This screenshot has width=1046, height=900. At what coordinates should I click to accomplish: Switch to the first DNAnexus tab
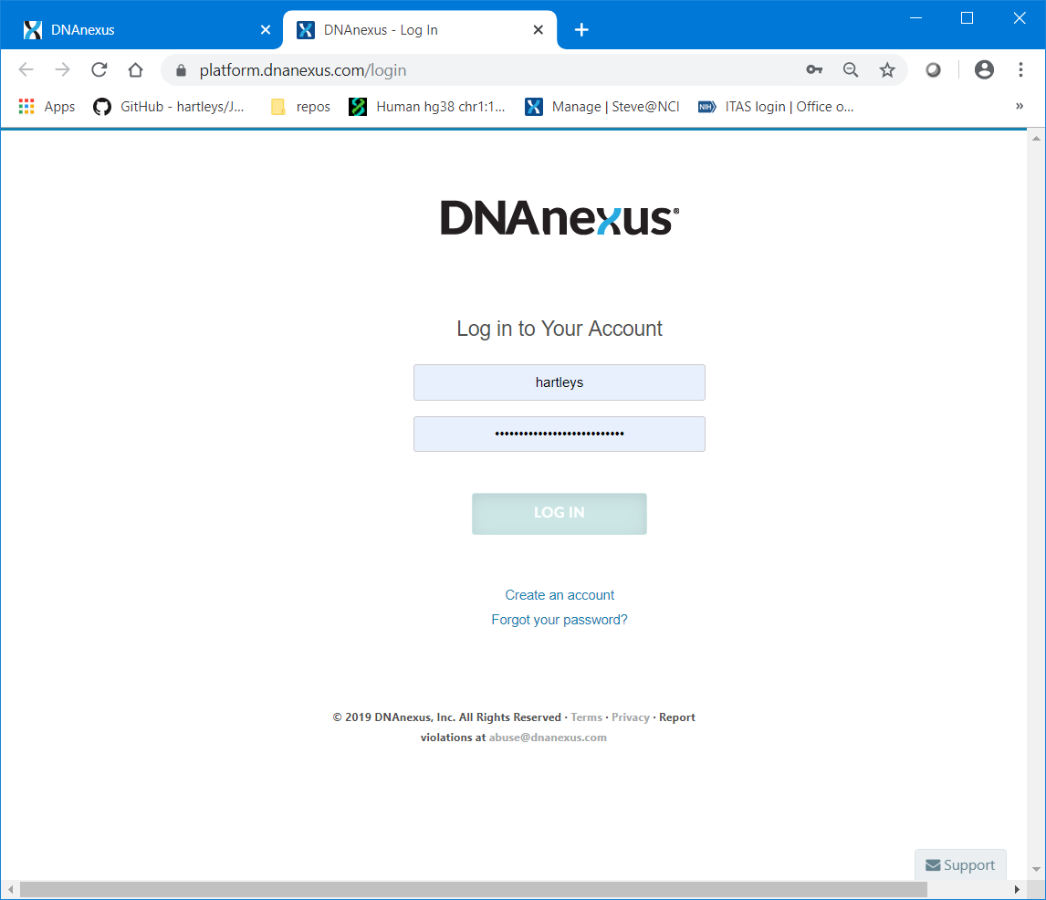[x=137, y=30]
